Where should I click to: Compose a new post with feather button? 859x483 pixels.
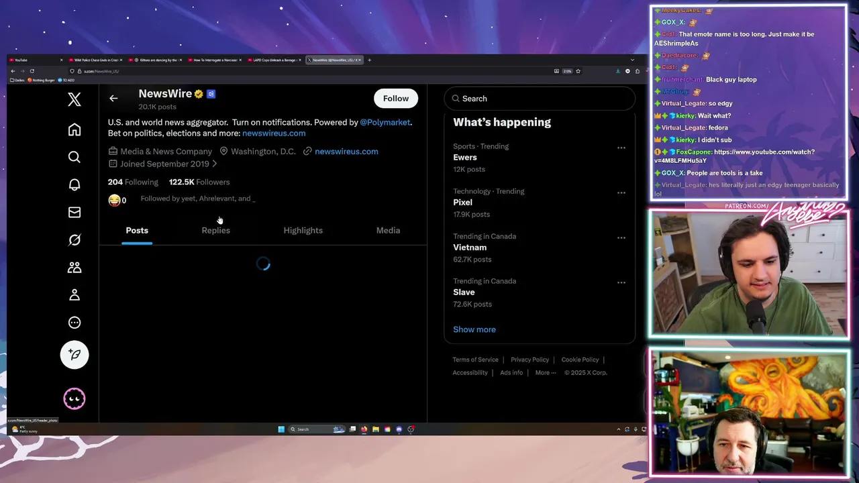pyautogui.click(x=74, y=354)
